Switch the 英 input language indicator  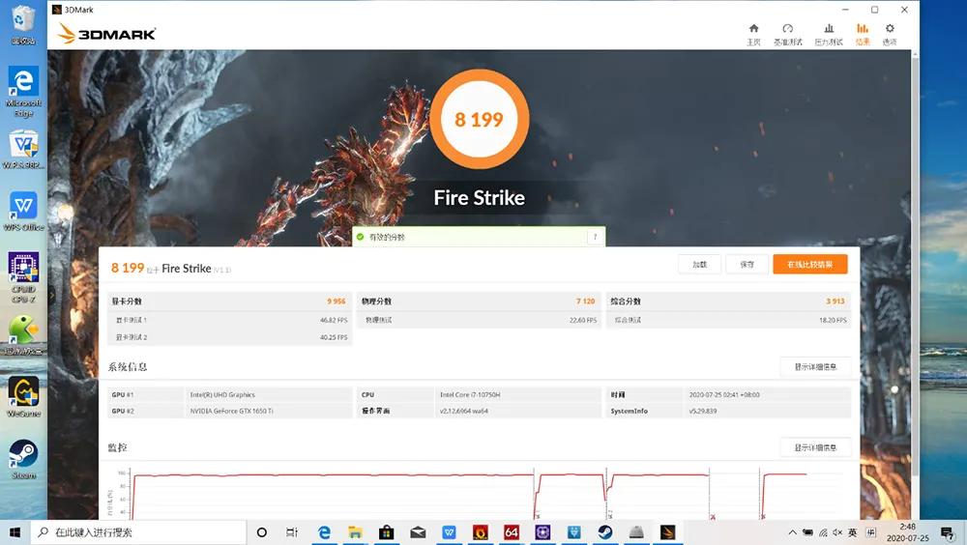[852, 532]
